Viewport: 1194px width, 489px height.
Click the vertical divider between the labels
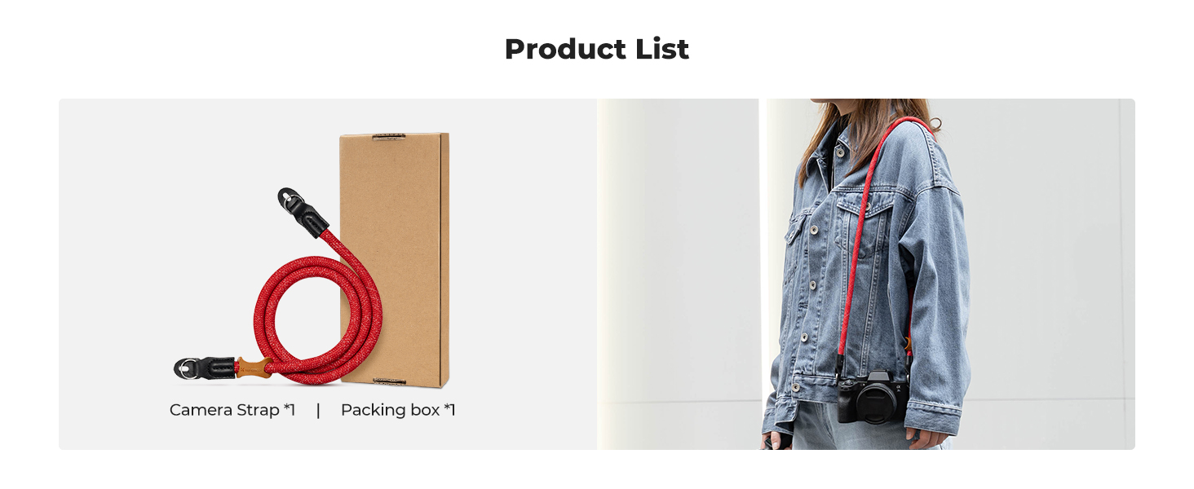tap(318, 410)
